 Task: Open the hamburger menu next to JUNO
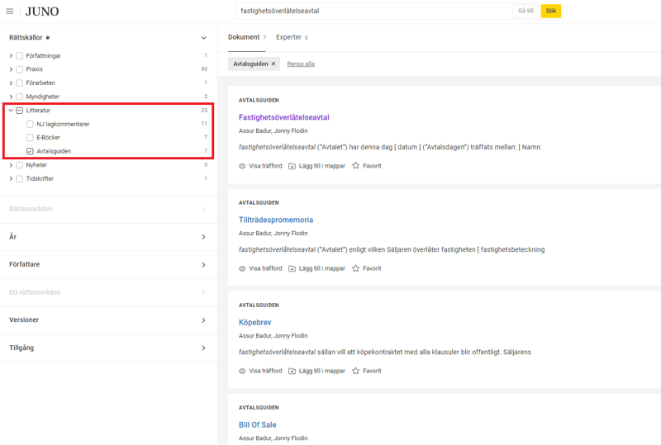click(x=10, y=12)
